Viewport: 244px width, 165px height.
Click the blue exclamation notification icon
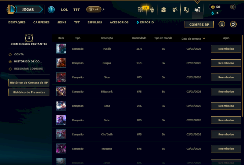pos(51,10)
